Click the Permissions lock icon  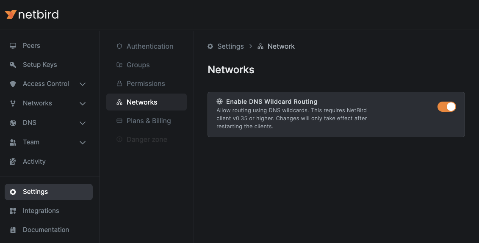[x=119, y=83]
